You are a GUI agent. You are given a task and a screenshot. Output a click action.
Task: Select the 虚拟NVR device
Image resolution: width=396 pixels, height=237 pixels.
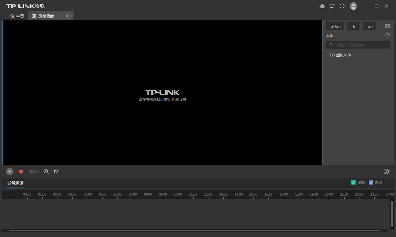(x=341, y=55)
